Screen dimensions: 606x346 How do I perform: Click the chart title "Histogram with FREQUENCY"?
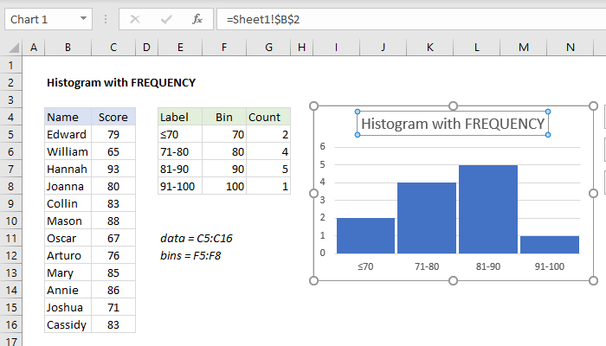pos(453,124)
